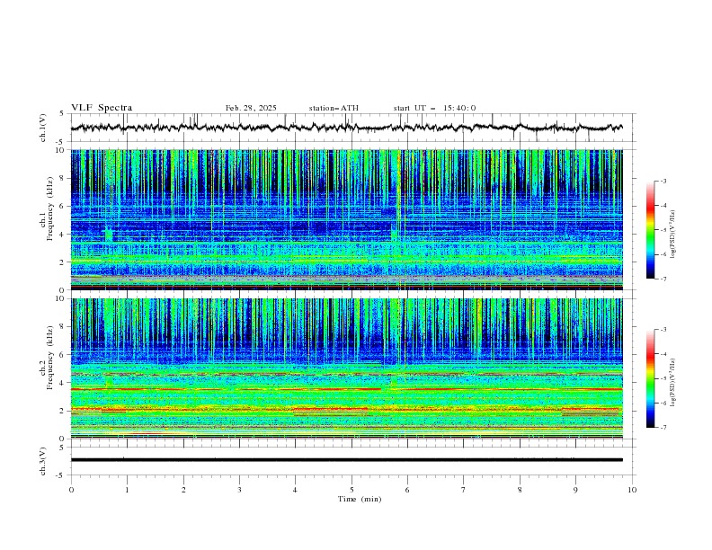Click the time axis tick label '3'
This screenshot has width=712, height=550.
(x=239, y=490)
